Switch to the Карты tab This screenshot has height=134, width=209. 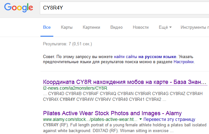(67, 27)
